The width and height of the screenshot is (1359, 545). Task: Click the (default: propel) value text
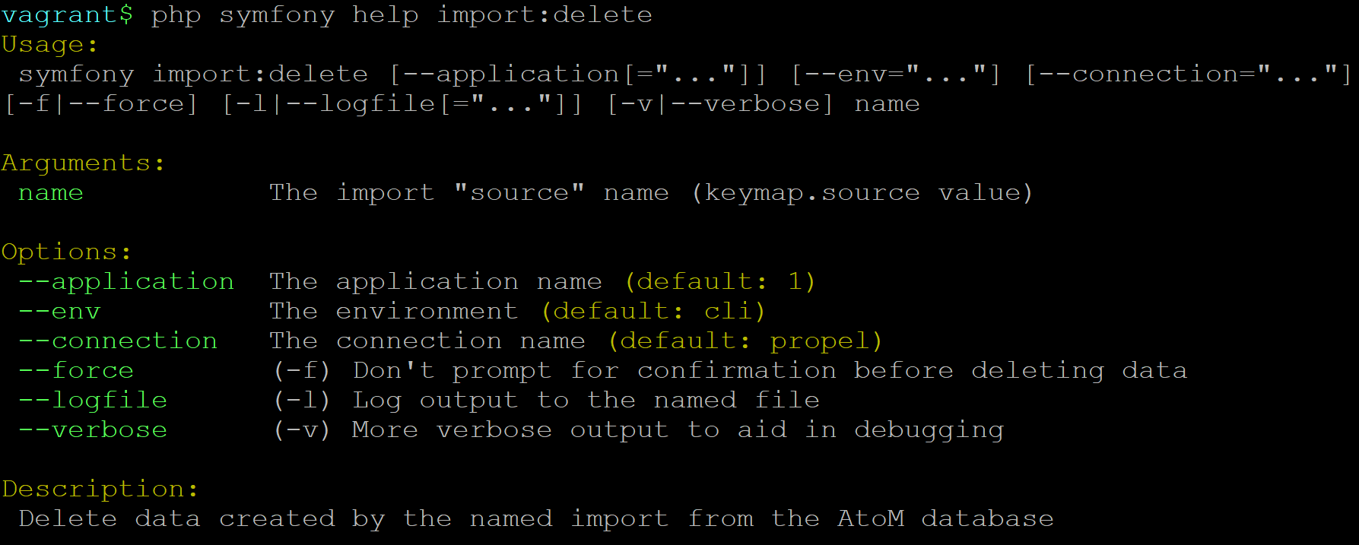(x=745, y=341)
